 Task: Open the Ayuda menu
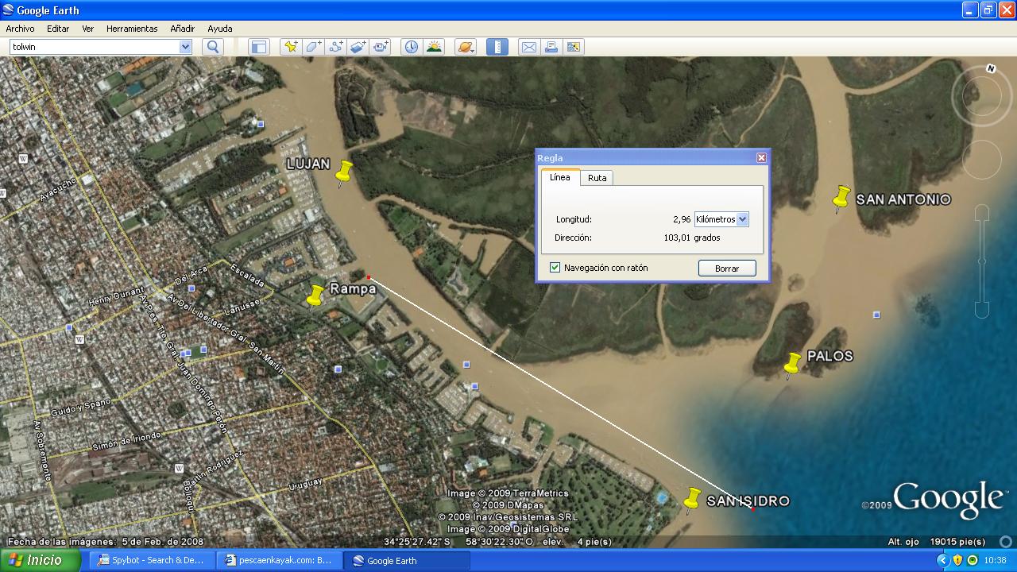pos(220,28)
